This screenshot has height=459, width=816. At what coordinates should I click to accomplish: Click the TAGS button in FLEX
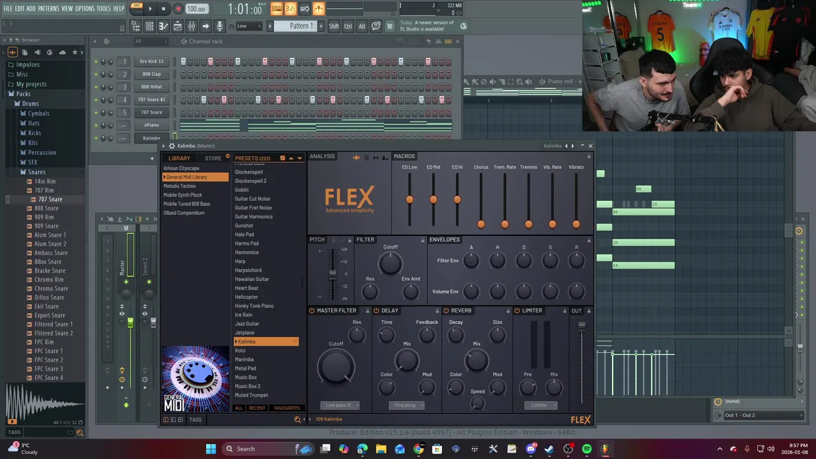point(195,419)
